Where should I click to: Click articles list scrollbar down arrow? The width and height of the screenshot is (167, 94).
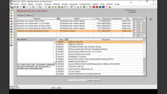click(x=145, y=74)
